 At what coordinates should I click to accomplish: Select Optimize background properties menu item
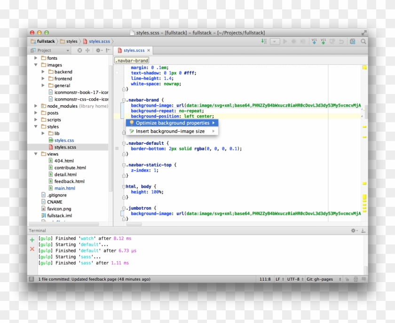pyautogui.click(x=172, y=123)
